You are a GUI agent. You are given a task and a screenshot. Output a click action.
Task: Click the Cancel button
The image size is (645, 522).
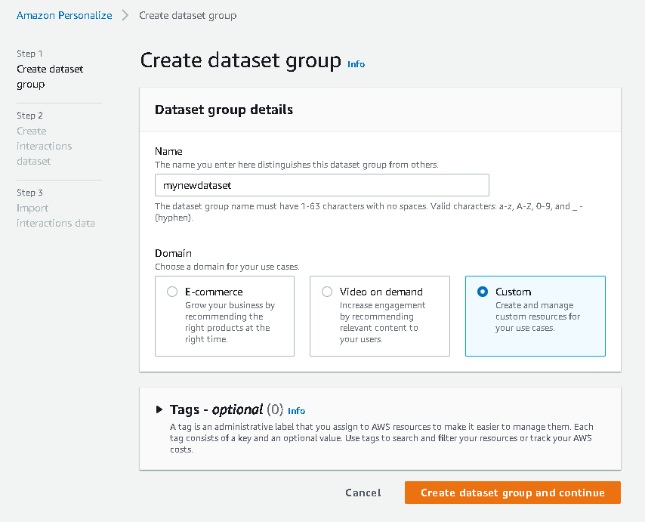[363, 493]
